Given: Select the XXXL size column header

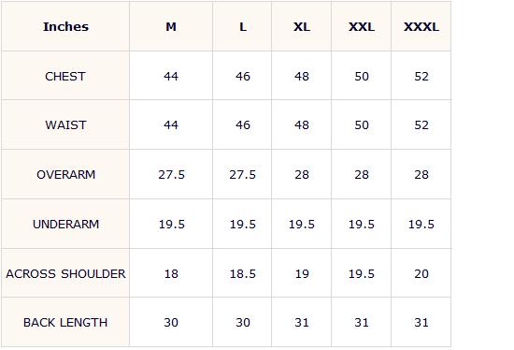Looking at the screenshot, I should point(421,26).
